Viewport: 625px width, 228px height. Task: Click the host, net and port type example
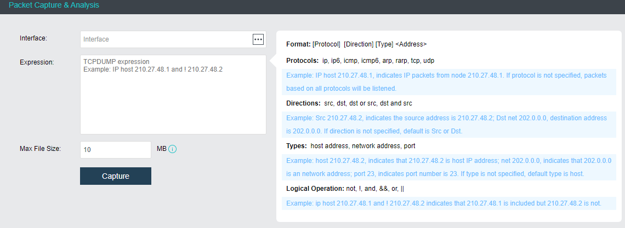click(x=447, y=167)
